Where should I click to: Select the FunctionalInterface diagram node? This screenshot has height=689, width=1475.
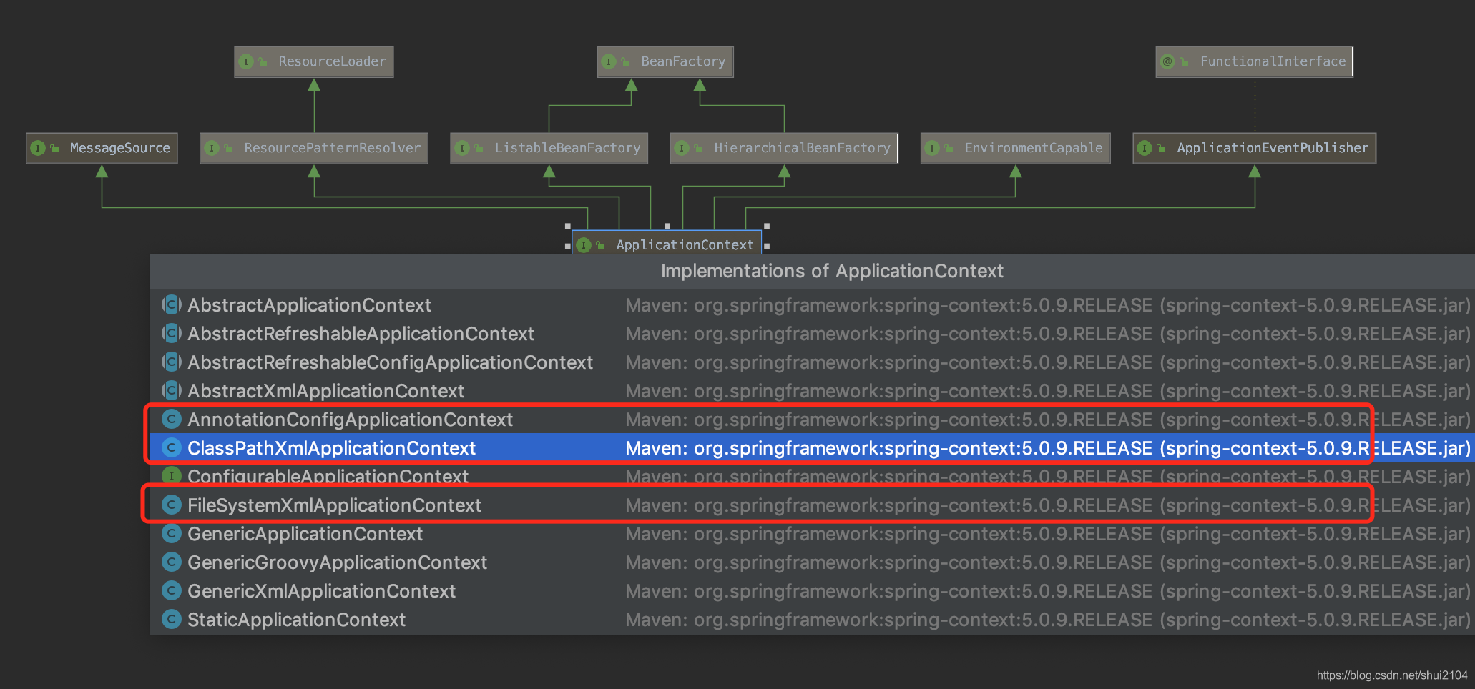[x=1254, y=62]
